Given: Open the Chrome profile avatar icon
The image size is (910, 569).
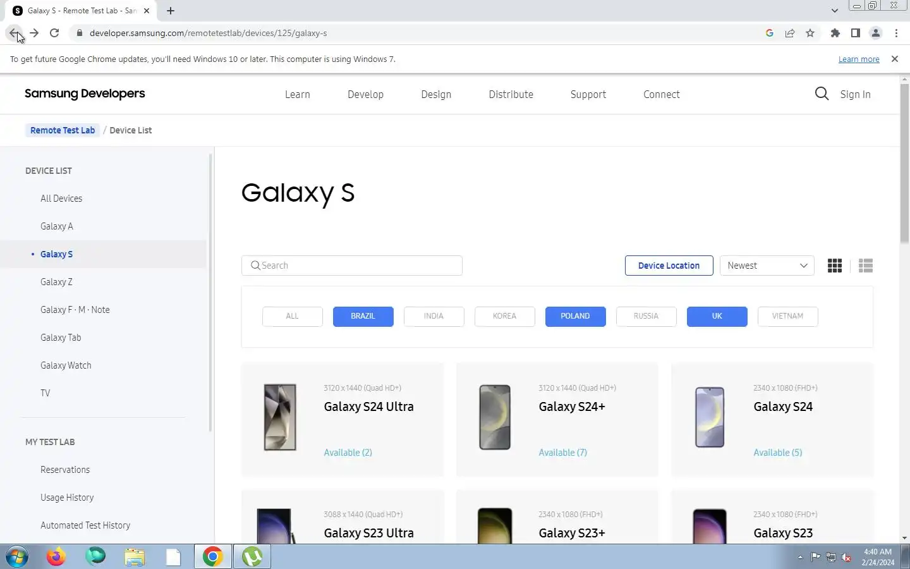Looking at the screenshot, I should click(x=876, y=33).
